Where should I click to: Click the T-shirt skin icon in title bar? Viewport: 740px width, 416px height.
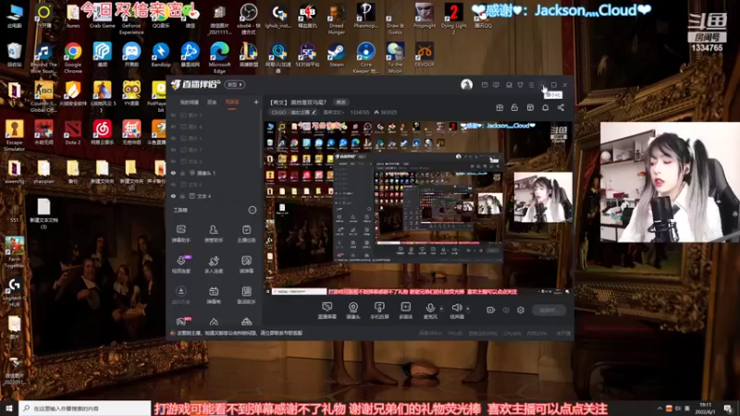(x=520, y=85)
